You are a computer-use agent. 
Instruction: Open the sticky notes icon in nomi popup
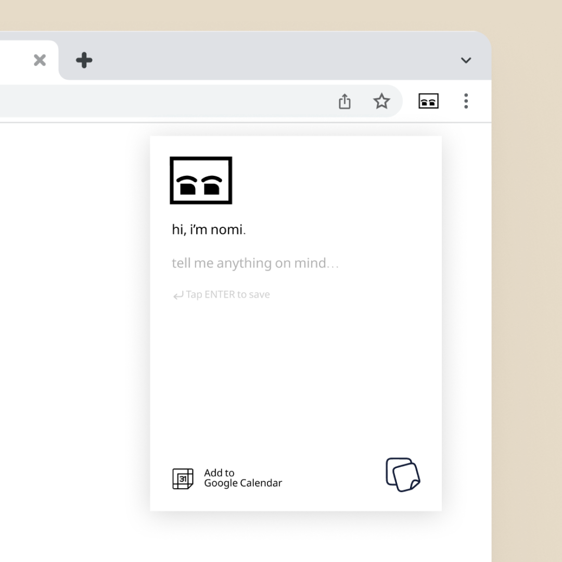pos(403,475)
